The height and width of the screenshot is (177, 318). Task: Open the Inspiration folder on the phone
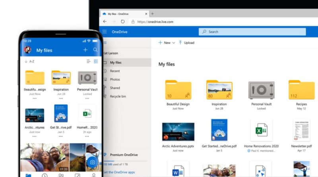click(x=61, y=77)
